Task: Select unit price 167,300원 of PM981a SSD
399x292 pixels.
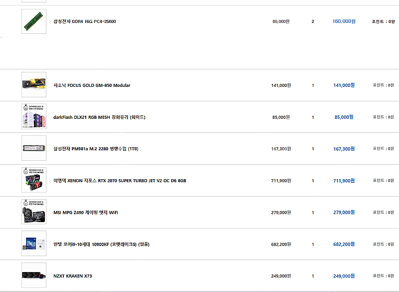Action: (281, 149)
